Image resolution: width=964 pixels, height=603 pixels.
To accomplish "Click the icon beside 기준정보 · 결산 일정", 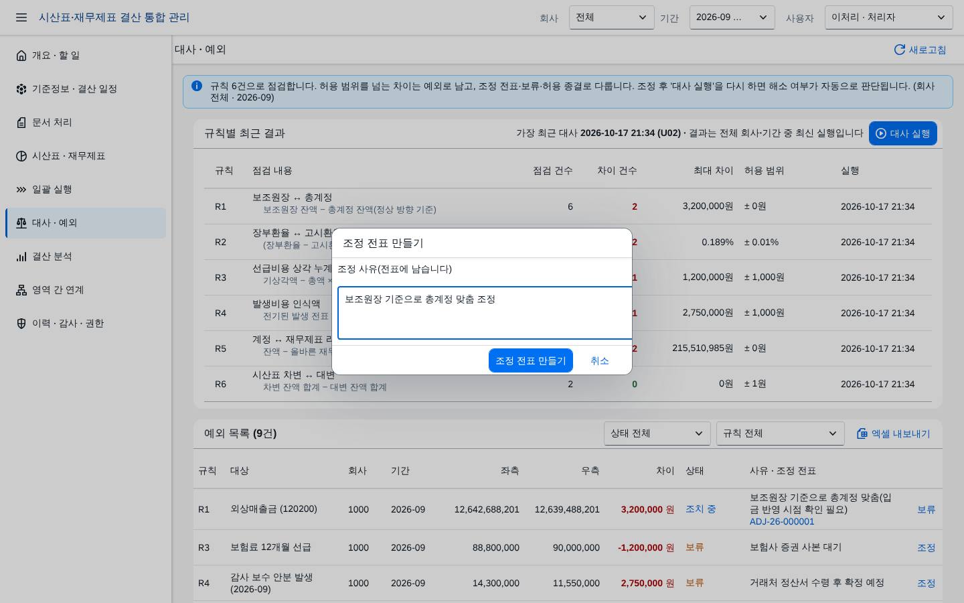I will [21, 89].
